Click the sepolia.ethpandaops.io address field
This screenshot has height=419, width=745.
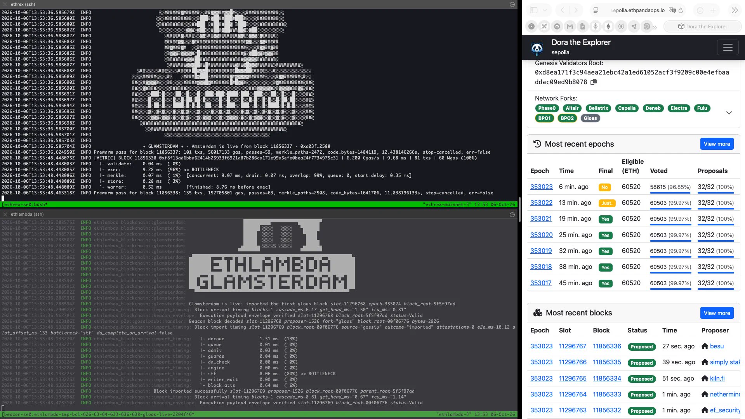click(637, 10)
